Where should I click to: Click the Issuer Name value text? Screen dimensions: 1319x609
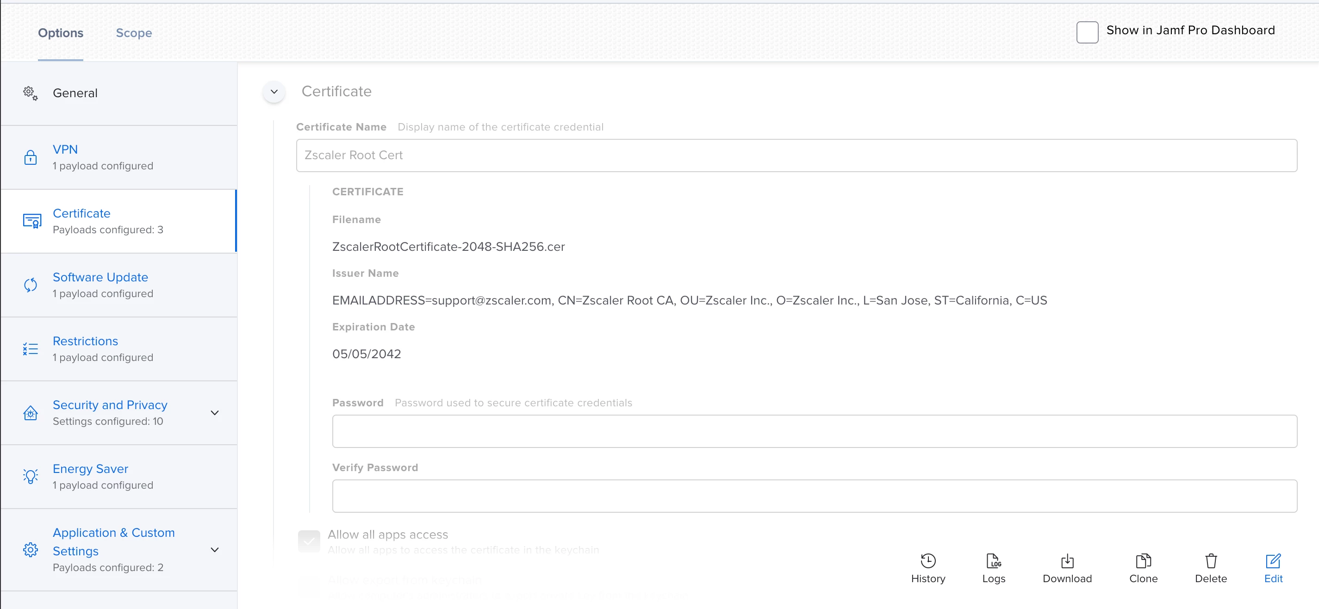click(x=689, y=300)
